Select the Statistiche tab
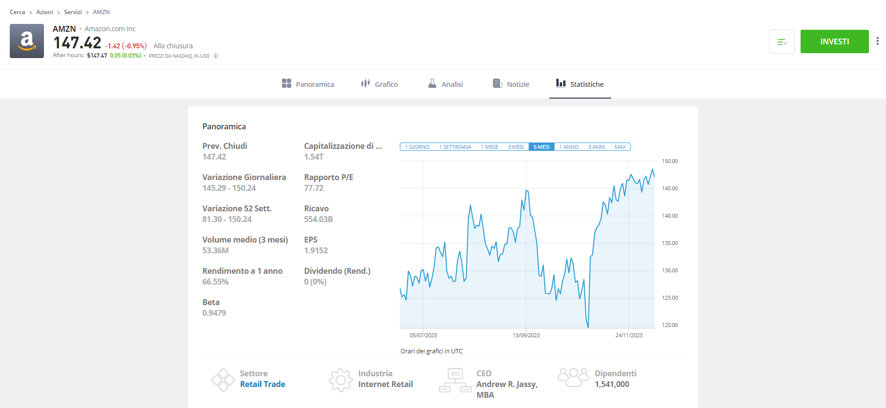The height and width of the screenshot is (408, 886). click(x=580, y=84)
